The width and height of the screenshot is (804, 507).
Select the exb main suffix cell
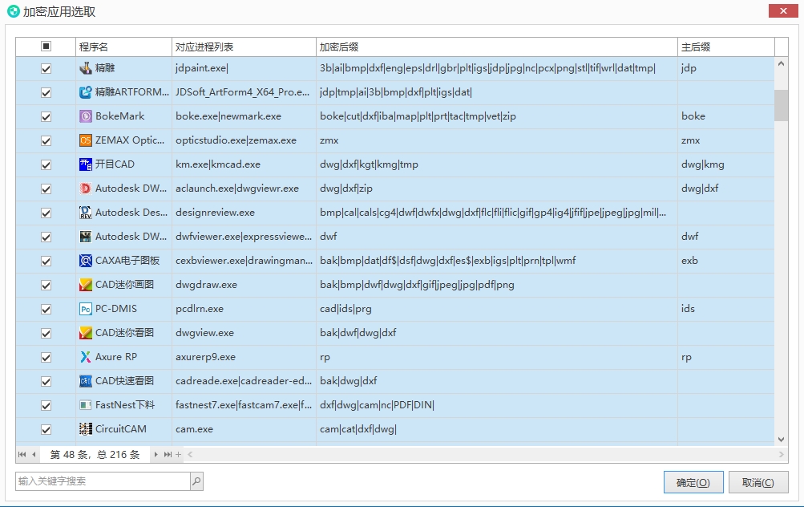click(x=726, y=261)
